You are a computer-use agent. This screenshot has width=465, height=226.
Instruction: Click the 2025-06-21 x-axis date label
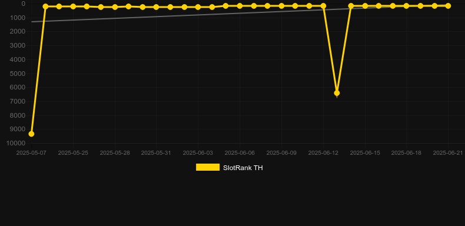pos(448,153)
